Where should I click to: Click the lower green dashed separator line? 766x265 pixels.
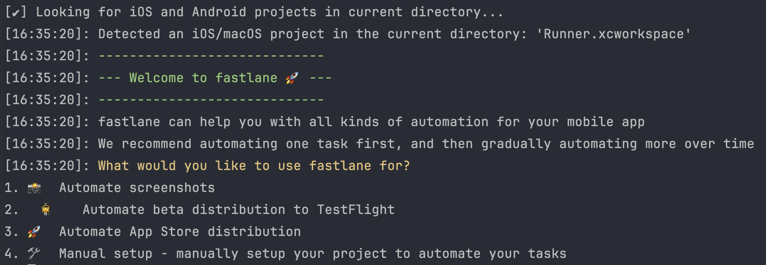[211, 100]
